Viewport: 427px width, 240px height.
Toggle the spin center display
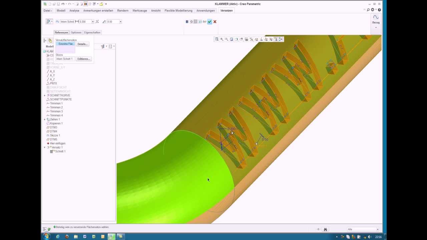coord(281,39)
